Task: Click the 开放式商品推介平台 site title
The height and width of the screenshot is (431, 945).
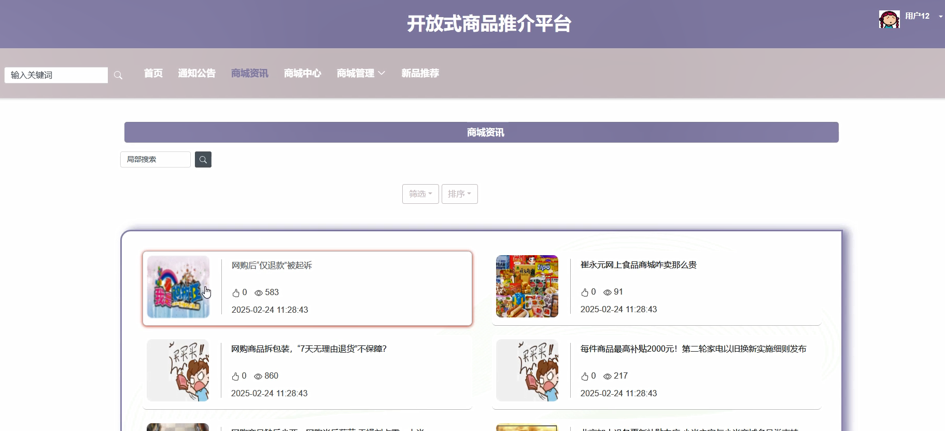Action: pyautogui.click(x=489, y=24)
